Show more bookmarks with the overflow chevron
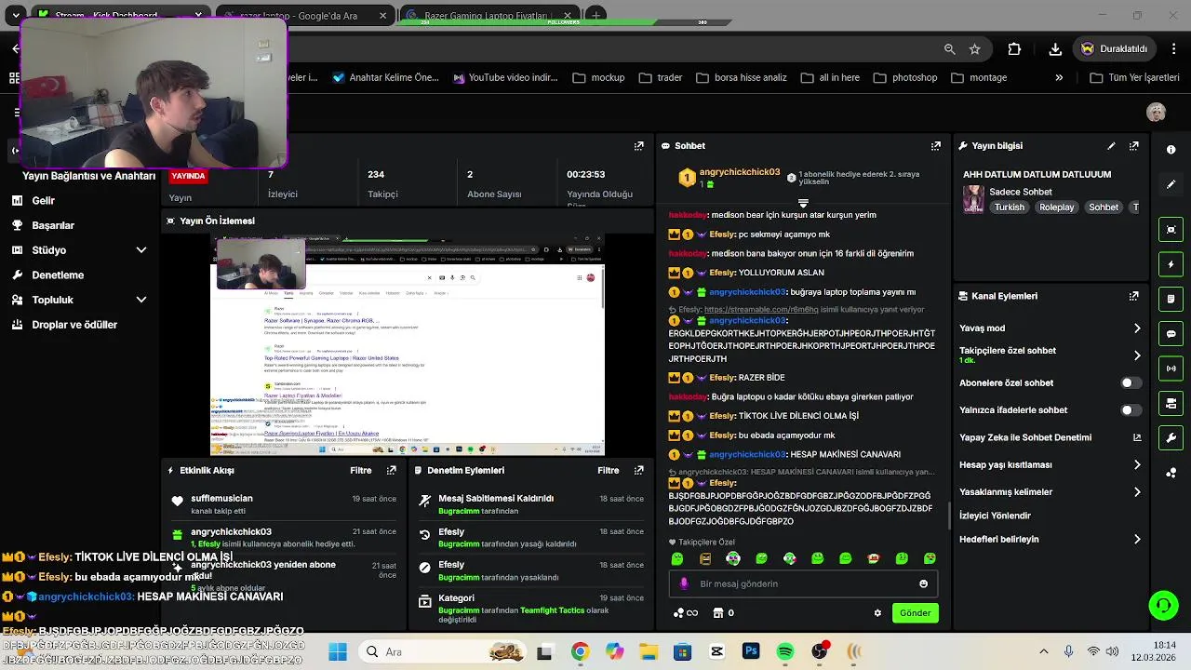Screen dimensions: 1191x670 click(x=1059, y=78)
